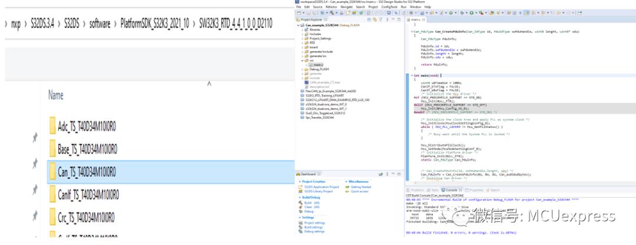Click the S32DS Application Project icon
636x245 pixels.
click(300, 187)
